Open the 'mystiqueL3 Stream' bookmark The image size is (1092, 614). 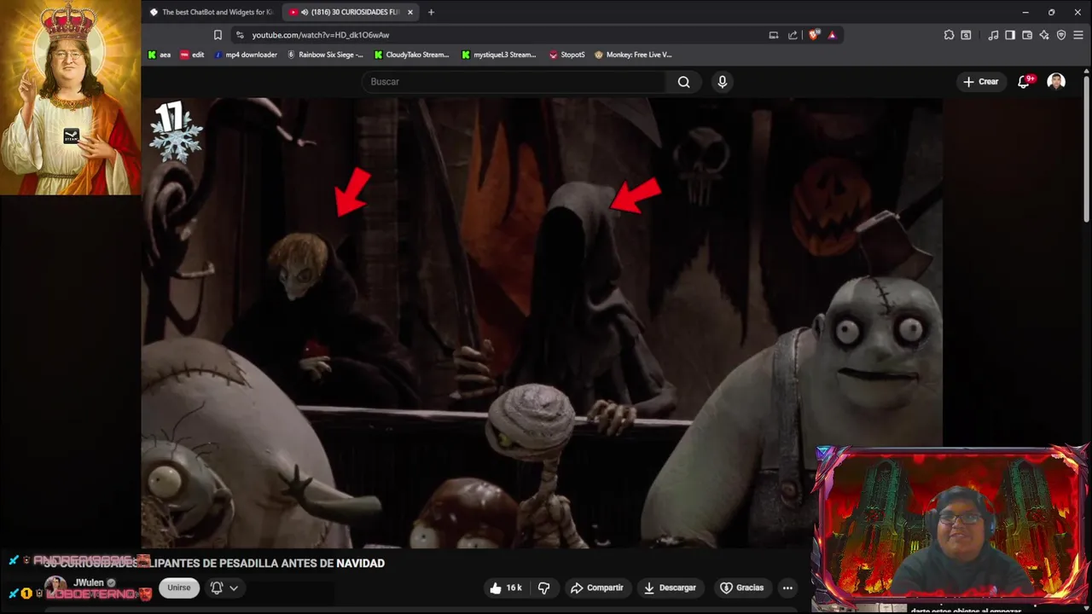(499, 55)
